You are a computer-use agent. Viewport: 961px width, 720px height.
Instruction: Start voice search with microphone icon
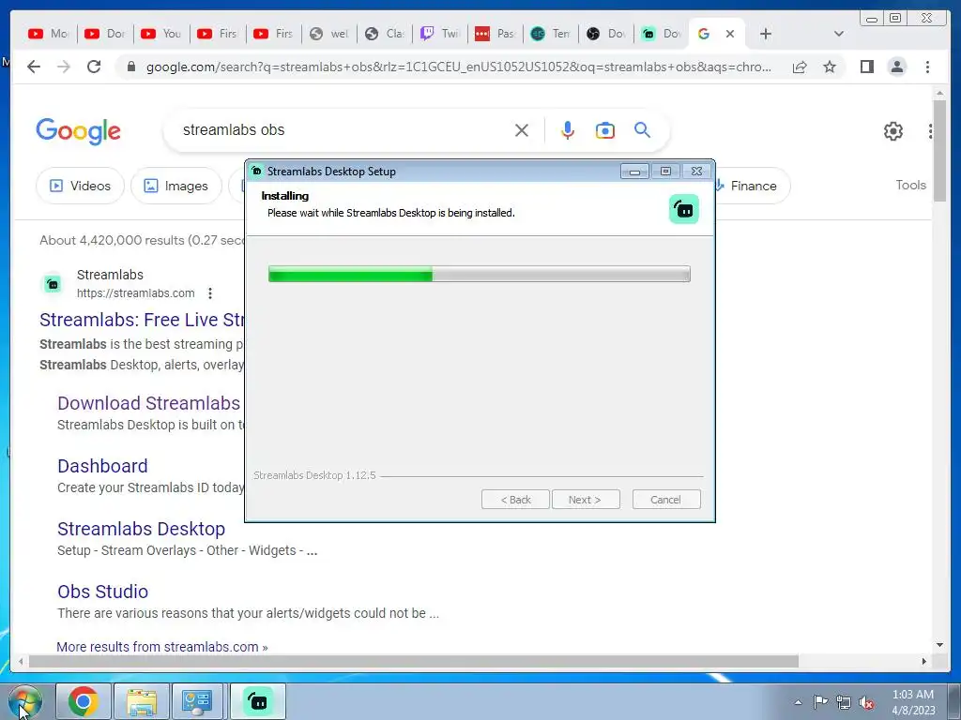point(568,130)
